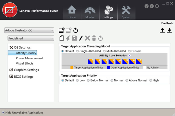Select Custom threading model option
Viewport: 175px width, 116px height.
(x=129, y=51)
